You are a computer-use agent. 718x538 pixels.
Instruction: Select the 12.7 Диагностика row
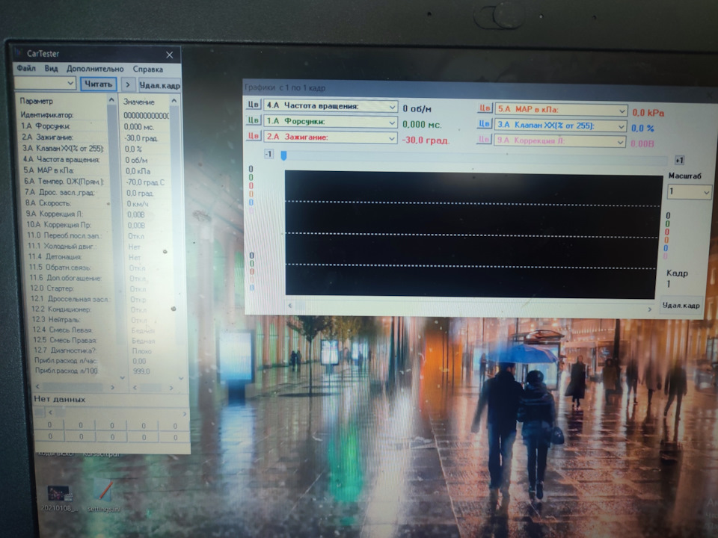tap(64, 350)
